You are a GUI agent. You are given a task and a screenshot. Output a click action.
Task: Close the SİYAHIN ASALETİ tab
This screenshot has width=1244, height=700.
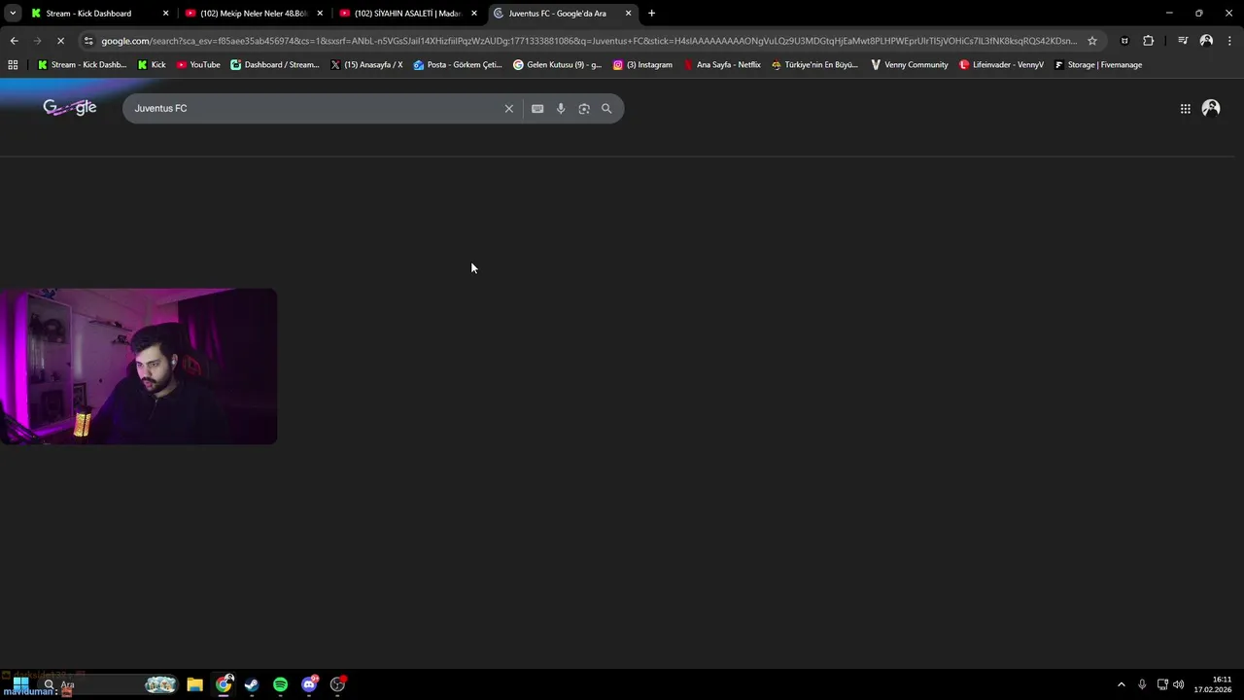(x=474, y=14)
